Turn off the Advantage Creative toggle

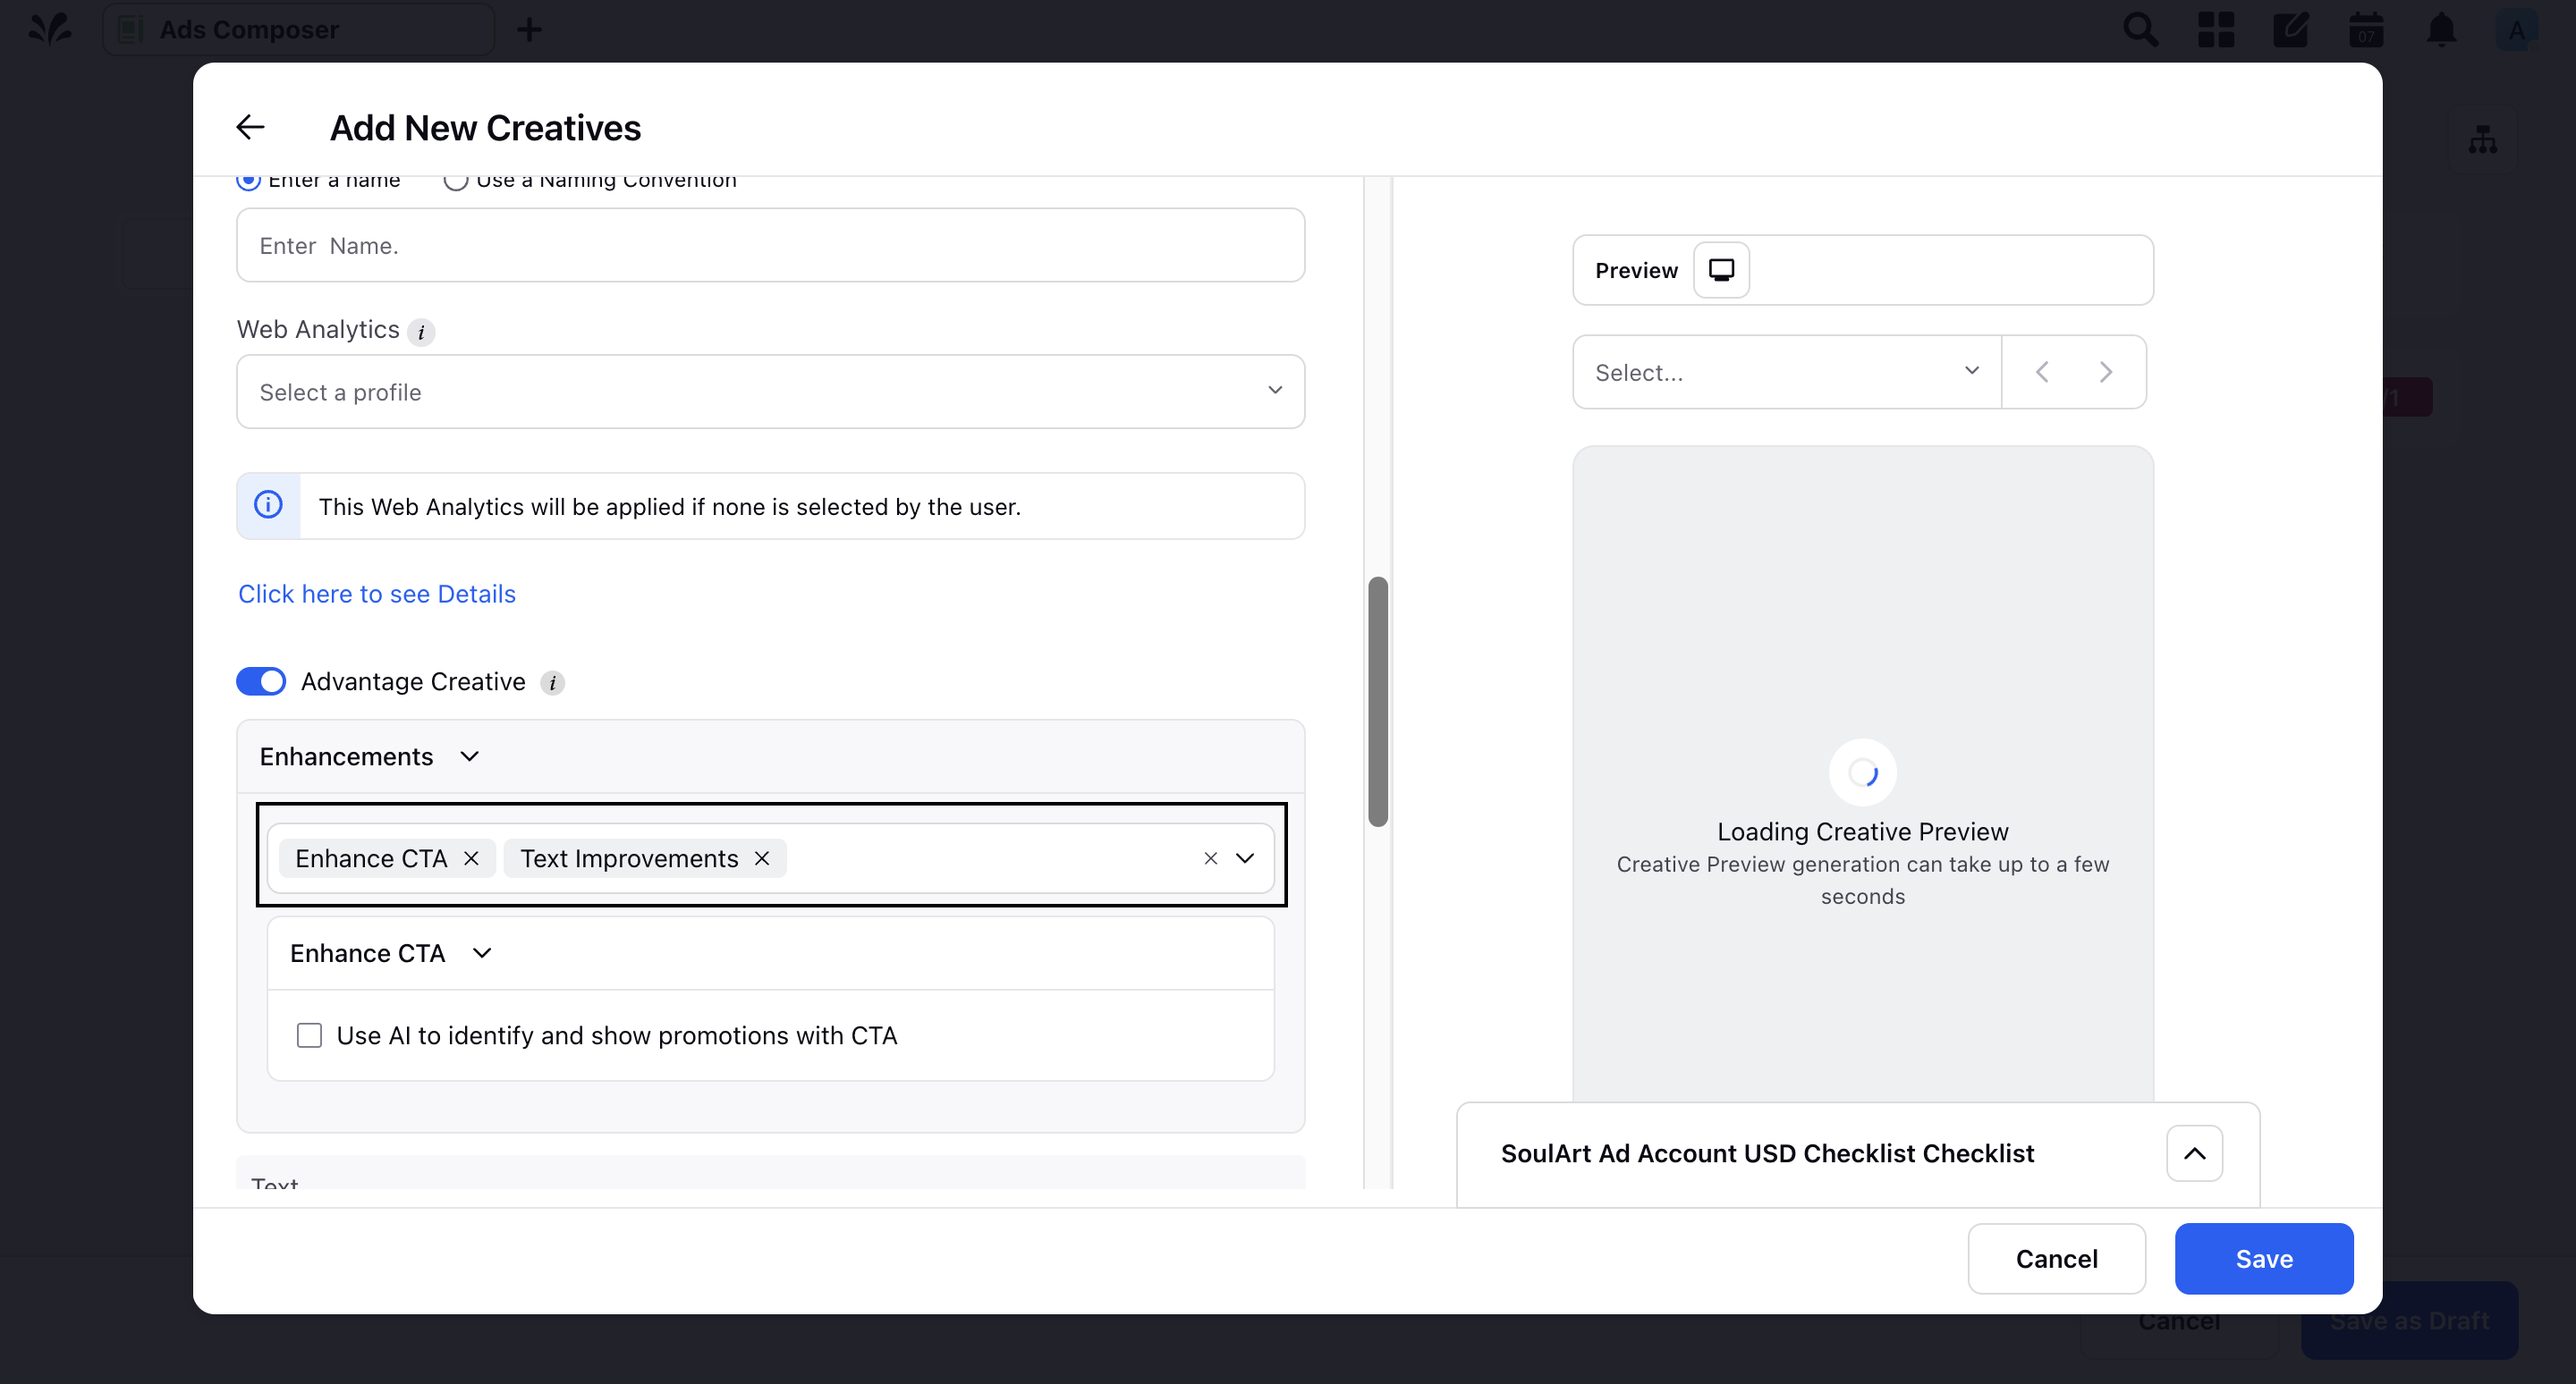click(261, 681)
